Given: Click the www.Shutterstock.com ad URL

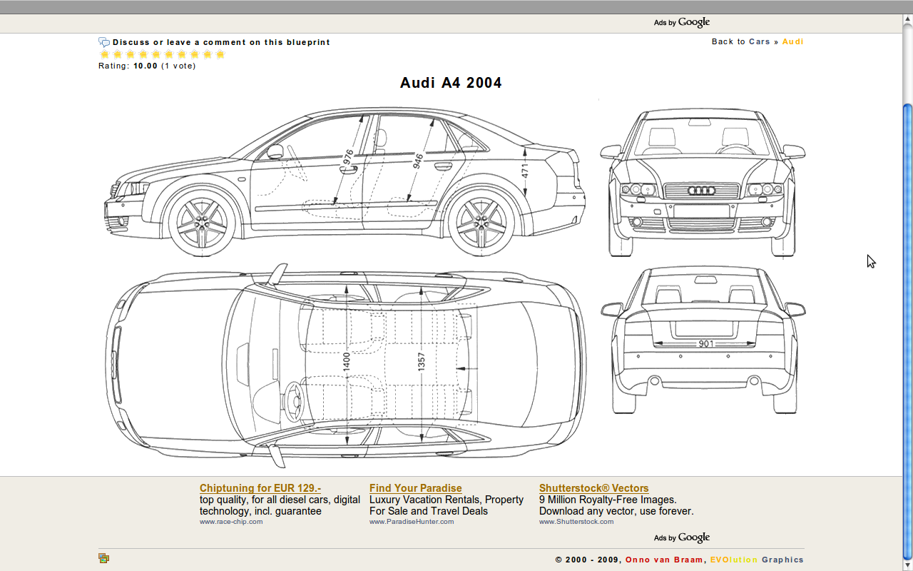Looking at the screenshot, I should point(576,522).
